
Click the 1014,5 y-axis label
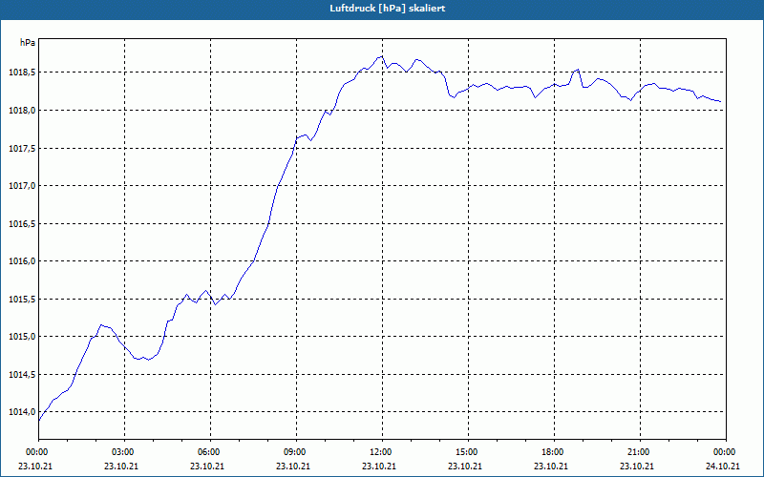[x=20, y=375]
